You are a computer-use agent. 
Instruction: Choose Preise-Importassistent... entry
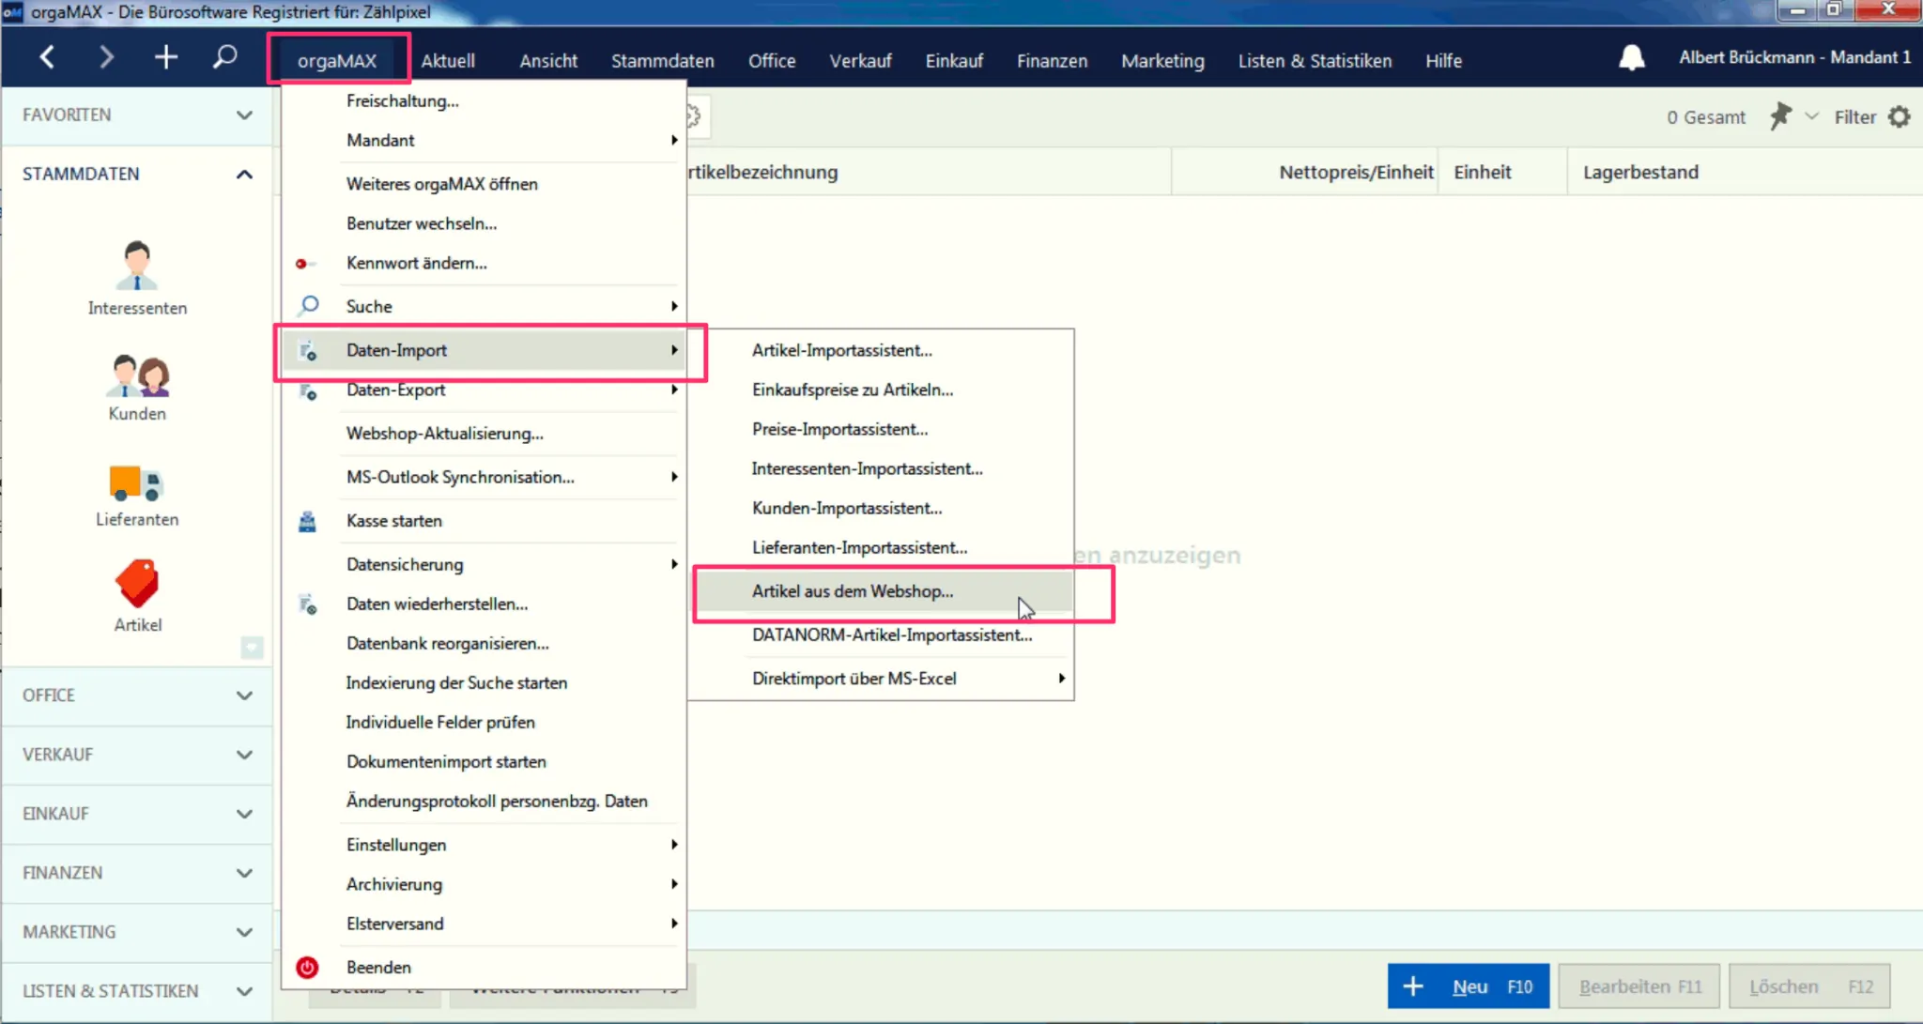[x=883, y=429]
